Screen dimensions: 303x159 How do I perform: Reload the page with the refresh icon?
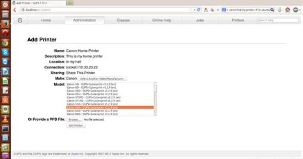click(198, 10)
